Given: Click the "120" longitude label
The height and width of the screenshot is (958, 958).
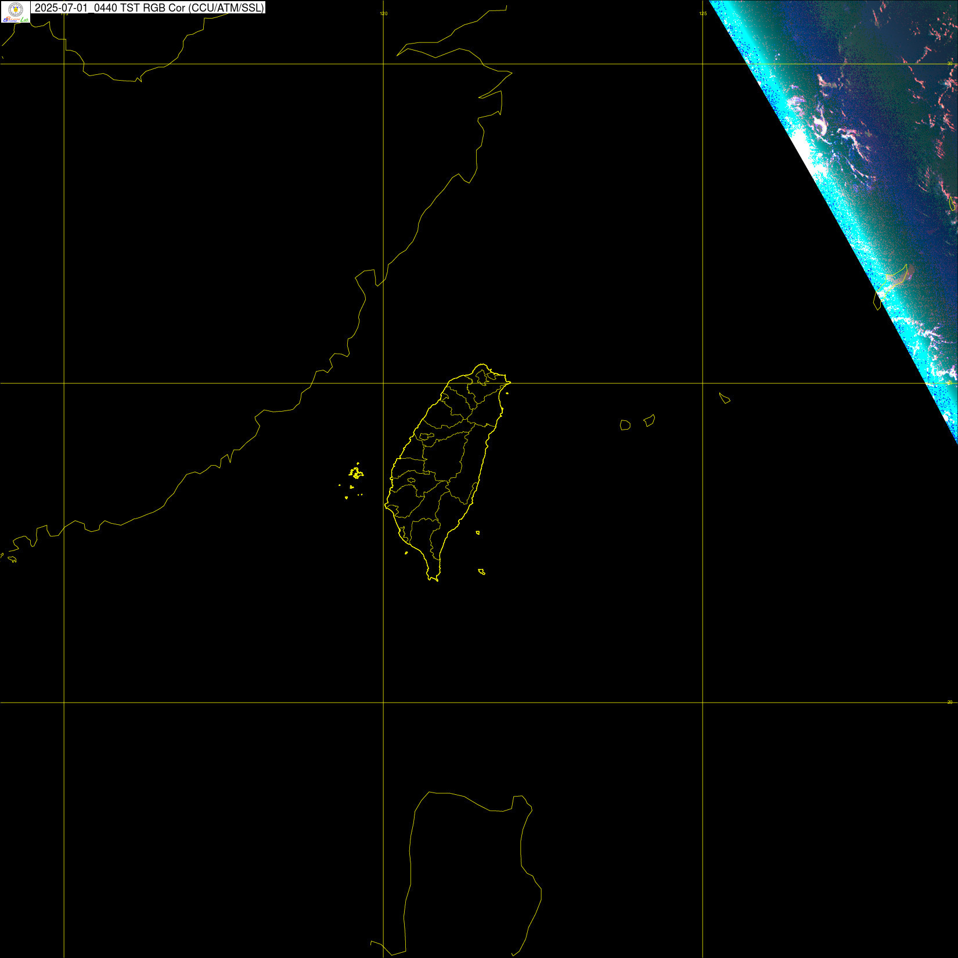Looking at the screenshot, I should pyautogui.click(x=383, y=13).
